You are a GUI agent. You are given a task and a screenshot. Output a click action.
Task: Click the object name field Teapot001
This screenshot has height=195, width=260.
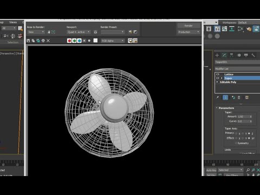[237, 62]
